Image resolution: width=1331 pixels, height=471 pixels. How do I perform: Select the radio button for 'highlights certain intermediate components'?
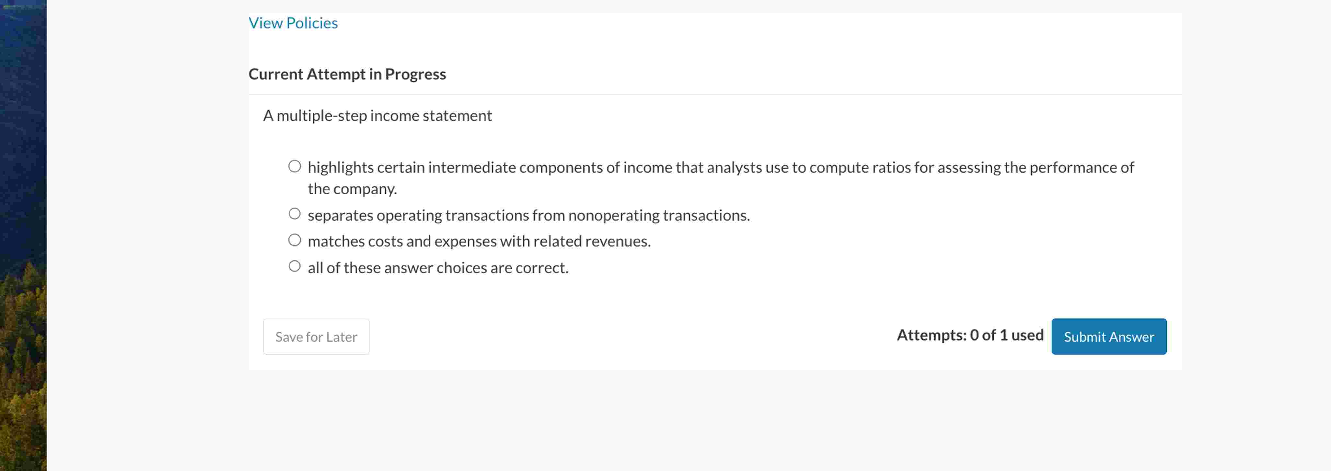(x=295, y=166)
